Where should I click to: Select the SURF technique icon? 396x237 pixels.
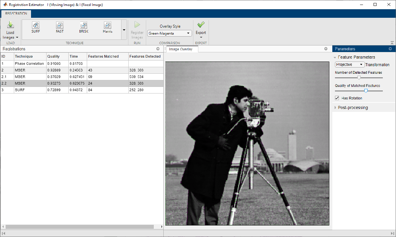[36, 25]
